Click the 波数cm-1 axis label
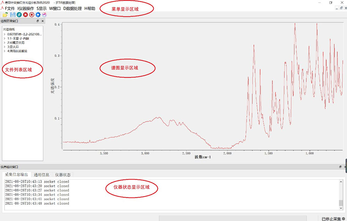 pos(203,157)
